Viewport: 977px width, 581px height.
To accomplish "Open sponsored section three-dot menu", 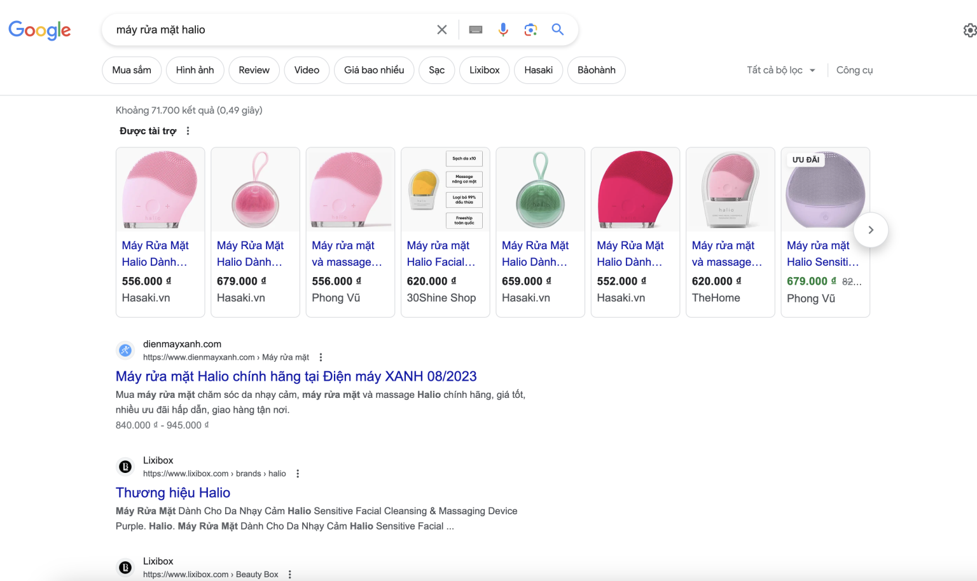I will (x=188, y=131).
